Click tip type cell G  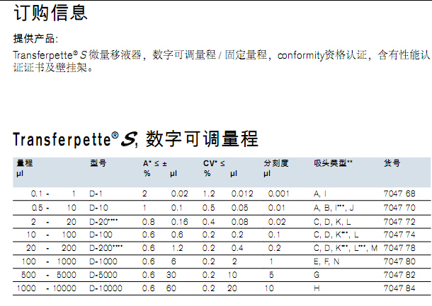point(317,275)
